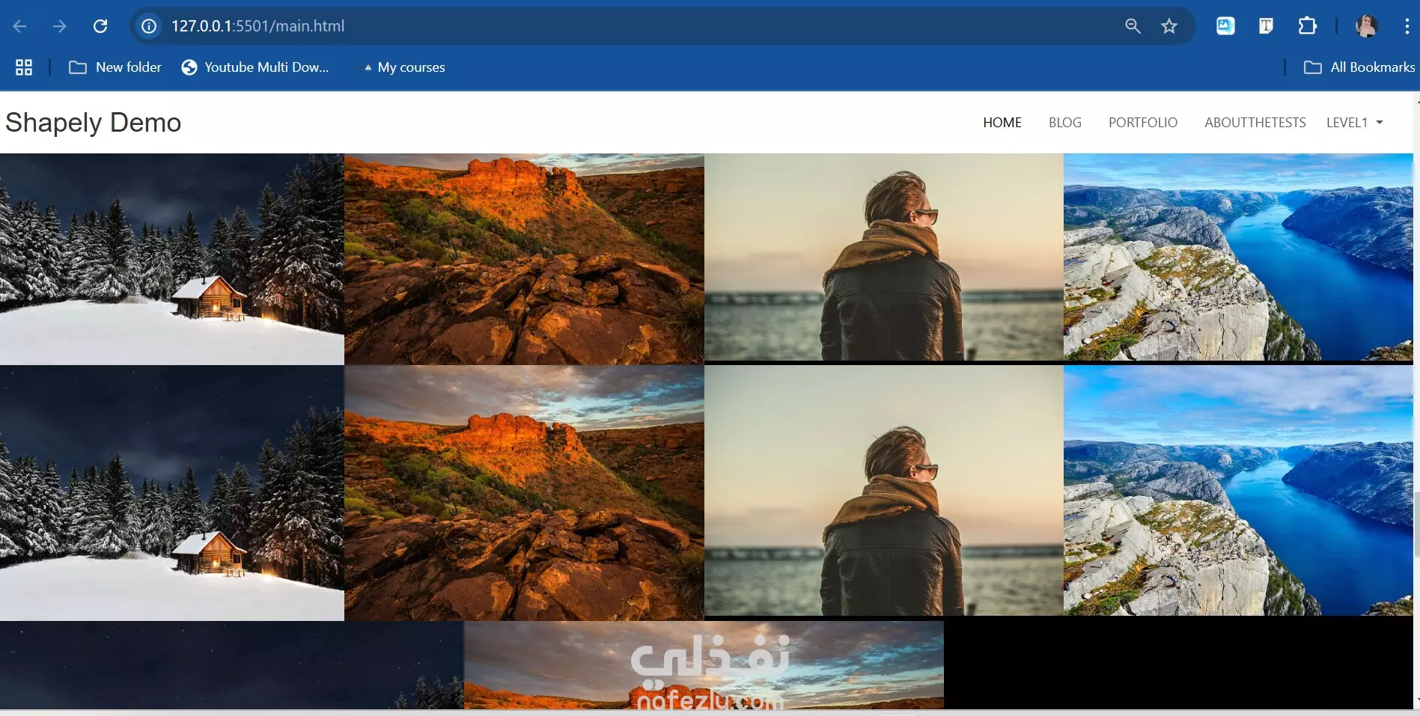Reload the page with refresh icon
The image size is (1420, 716).
point(100,26)
